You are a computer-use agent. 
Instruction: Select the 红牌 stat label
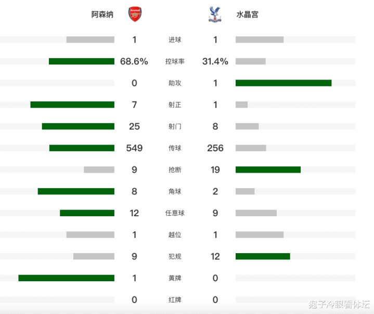pos(175,300)
